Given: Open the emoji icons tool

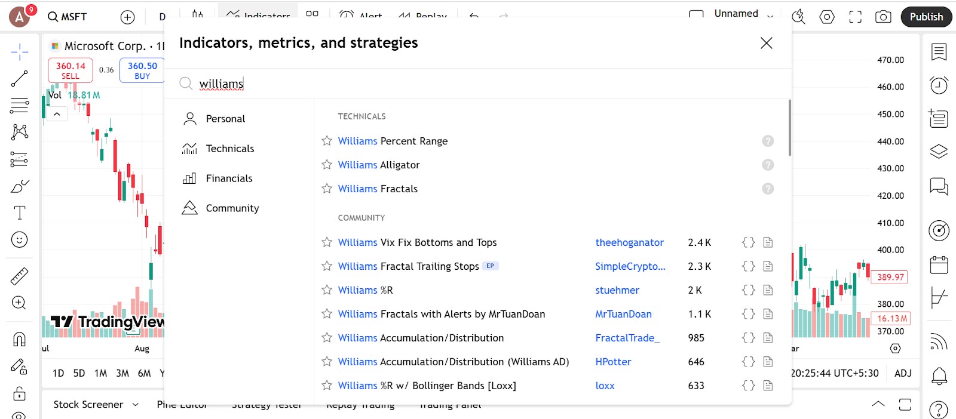Looking at the screenshot, I should (x=19, y=240).
